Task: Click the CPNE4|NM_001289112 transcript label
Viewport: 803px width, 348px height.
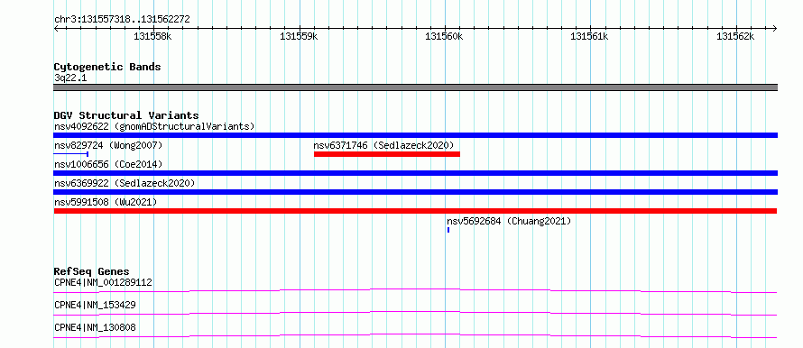Action: 103,282
